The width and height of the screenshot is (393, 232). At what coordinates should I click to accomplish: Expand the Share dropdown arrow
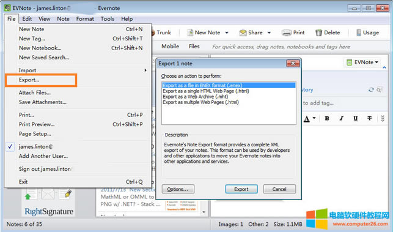point(269,32)
